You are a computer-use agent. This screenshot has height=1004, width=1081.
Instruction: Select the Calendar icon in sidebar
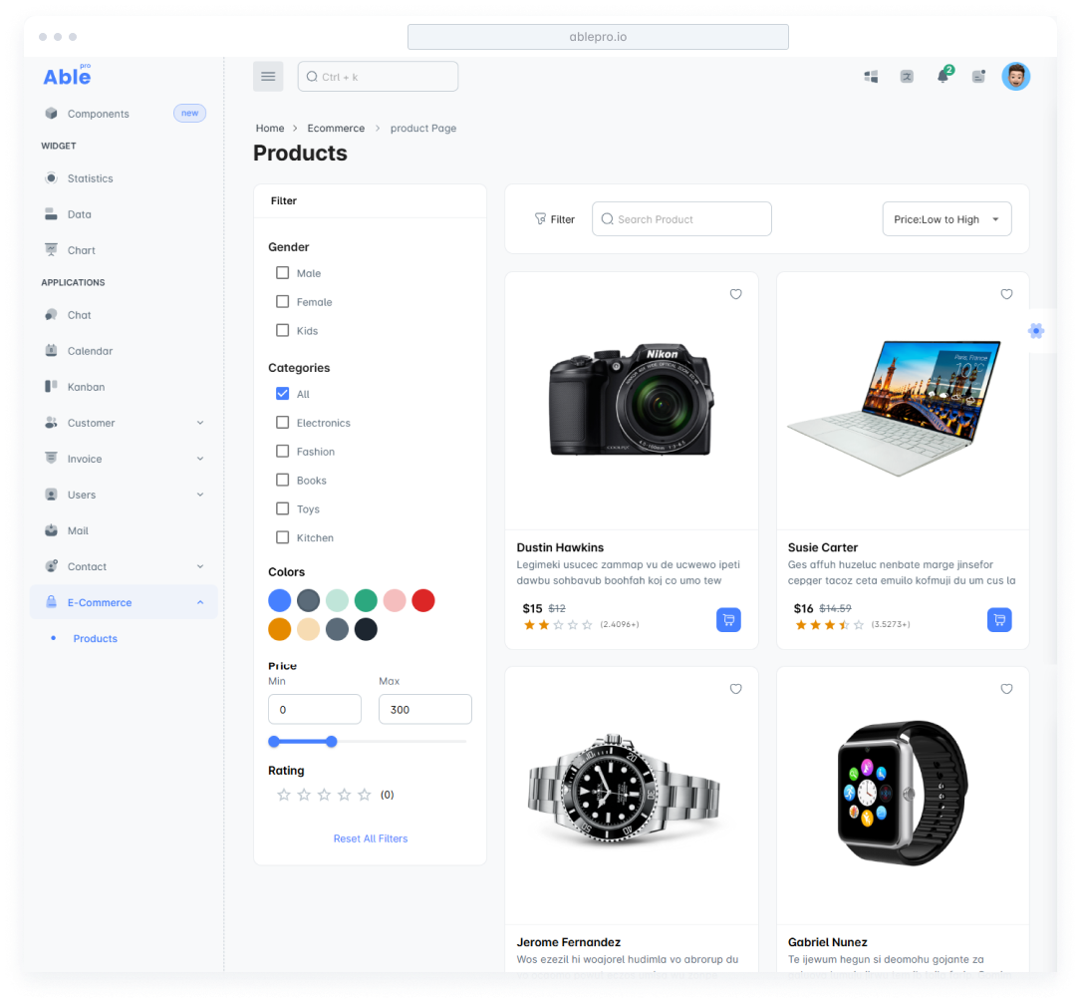click(x=51, y=351)
